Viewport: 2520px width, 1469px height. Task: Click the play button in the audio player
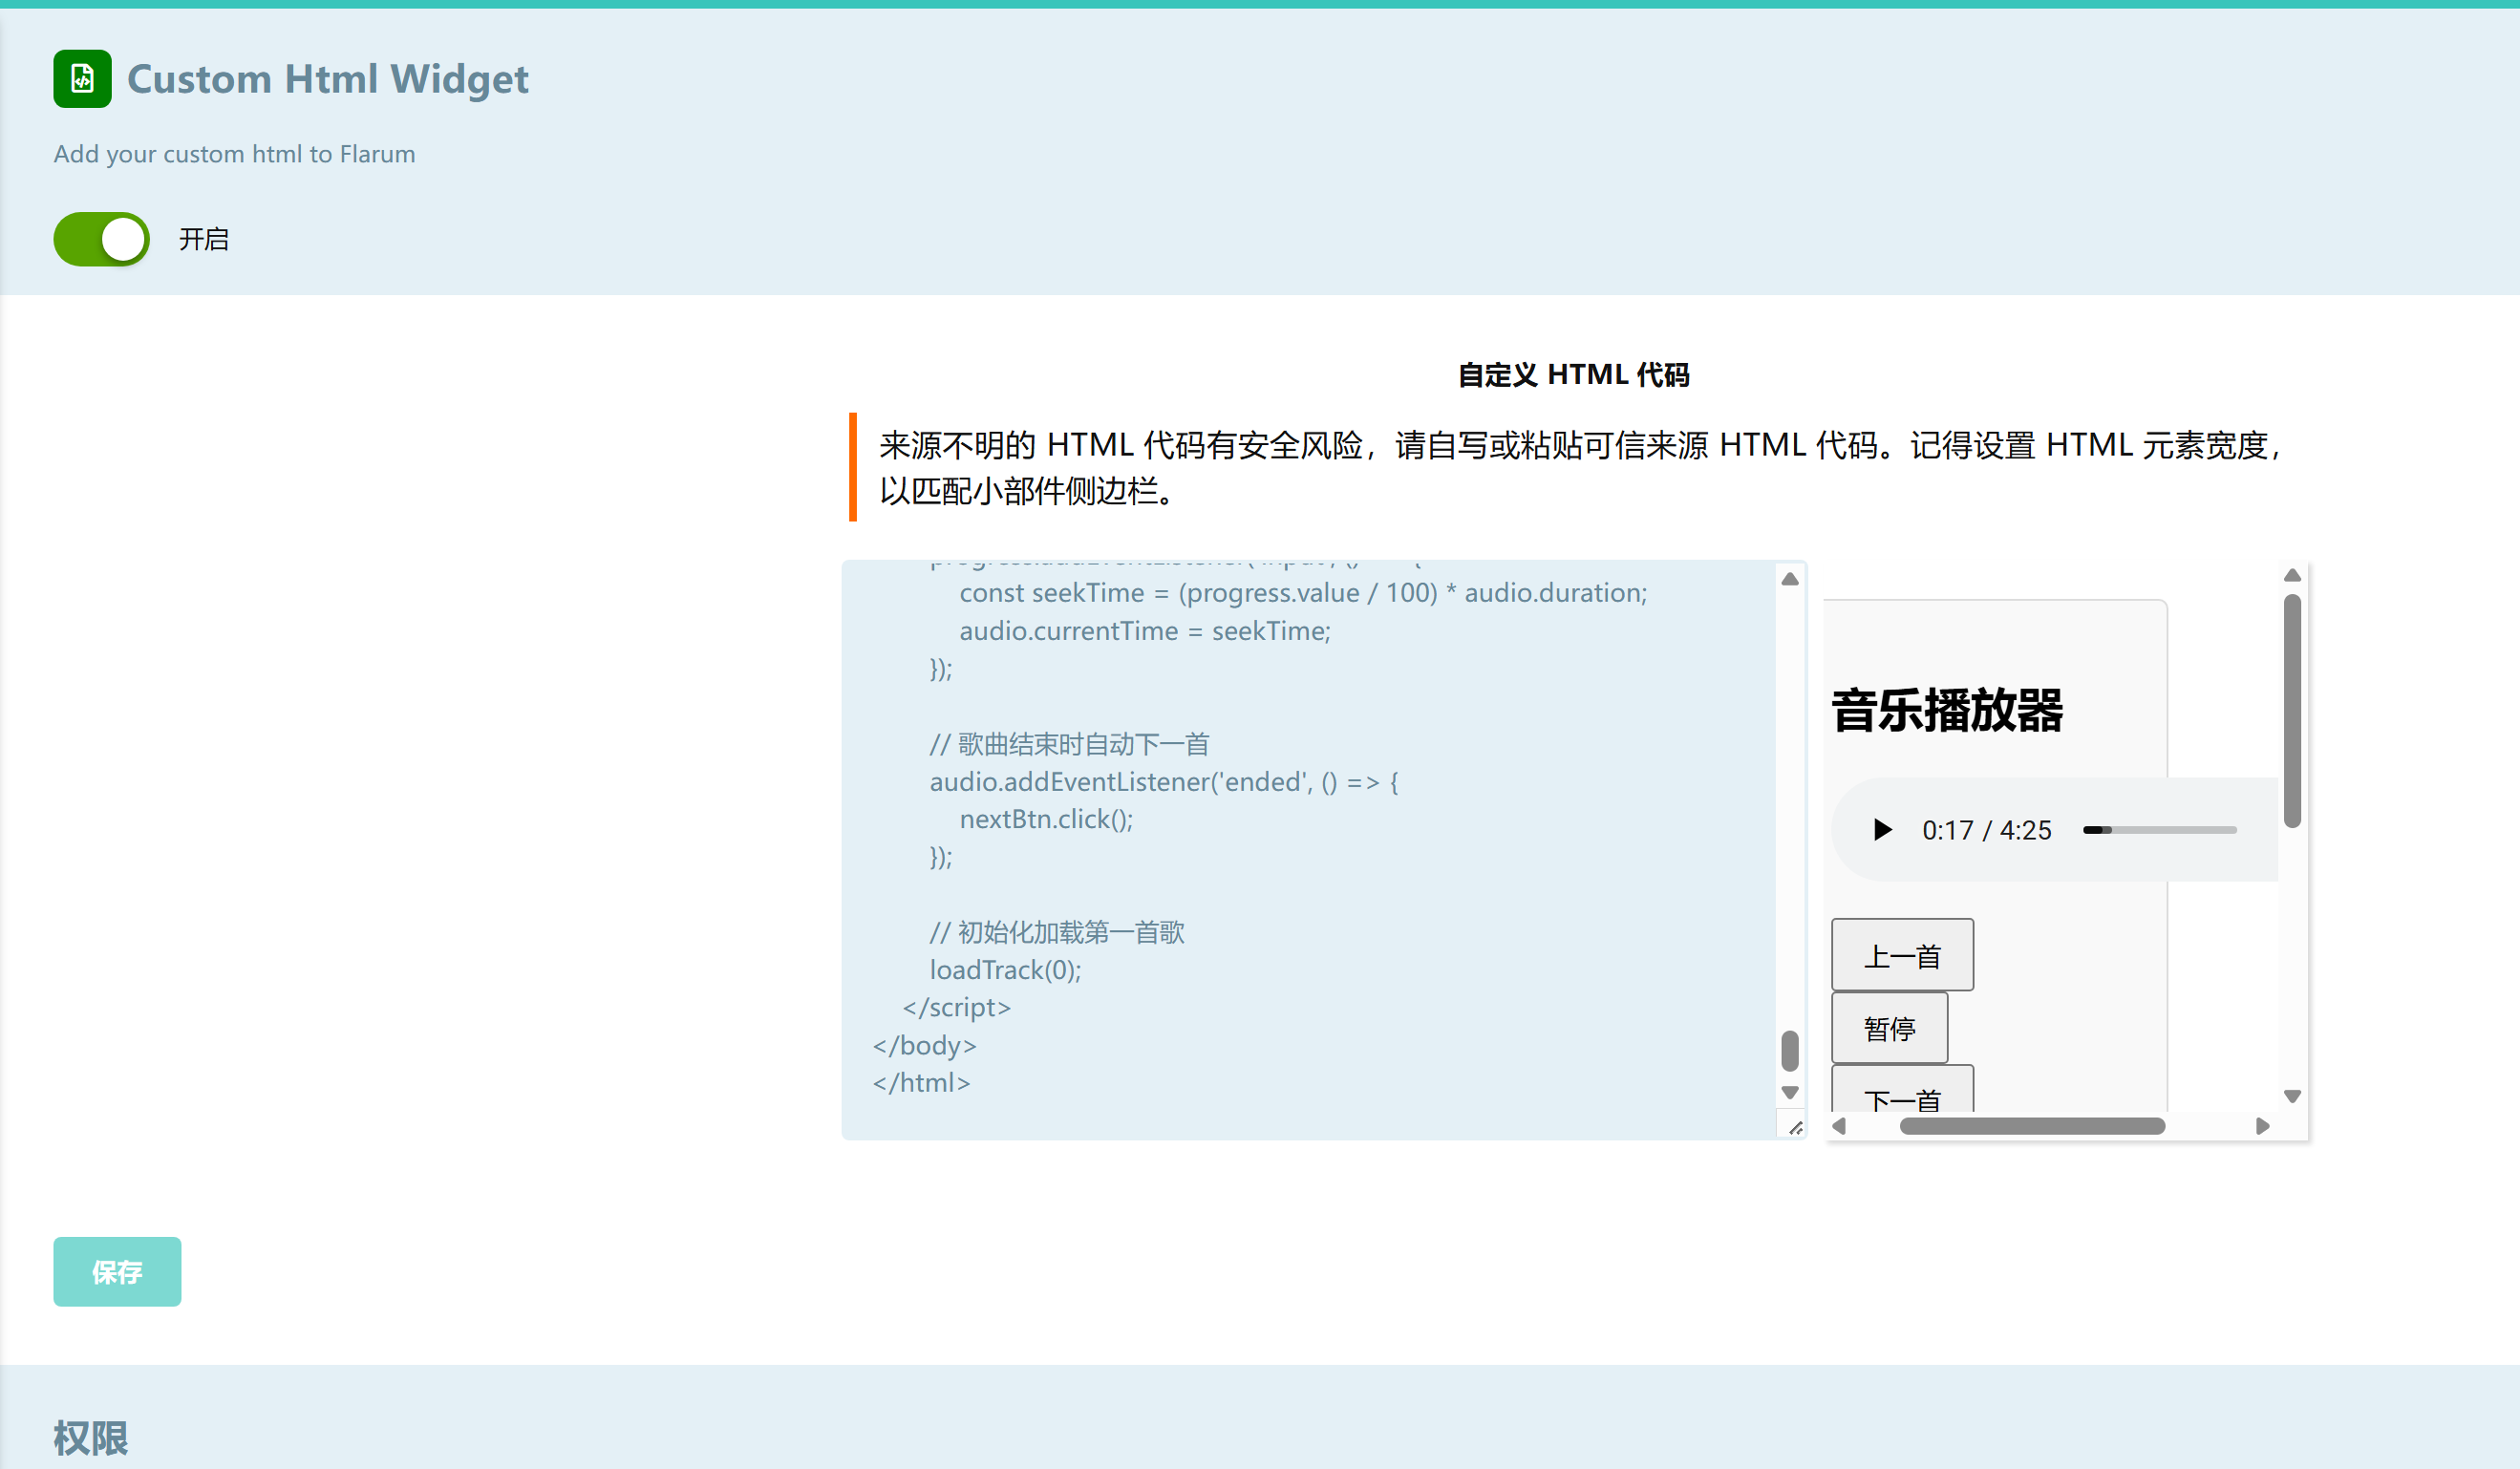[x=1881, y=830]
